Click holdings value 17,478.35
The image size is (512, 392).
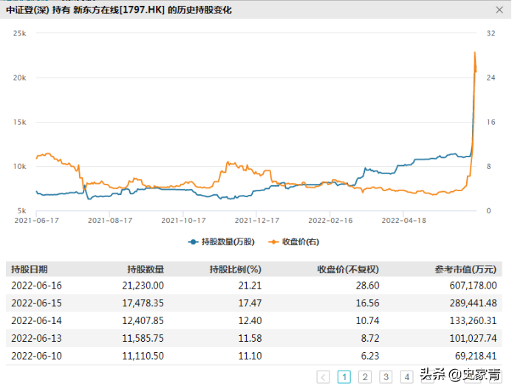(x=143, y=303)
